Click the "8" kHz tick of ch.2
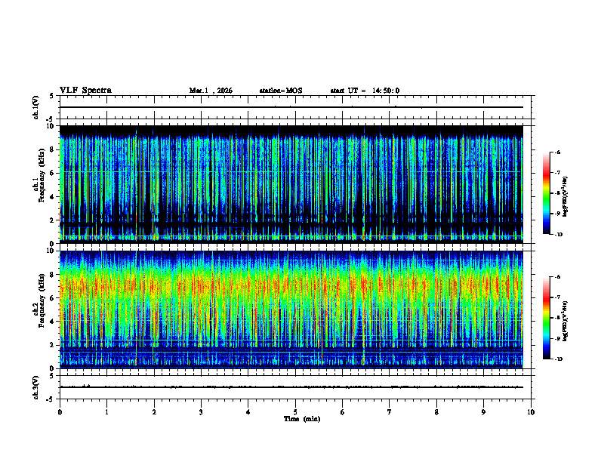This screenshot has width=598, height=462. tap(53, 275)
